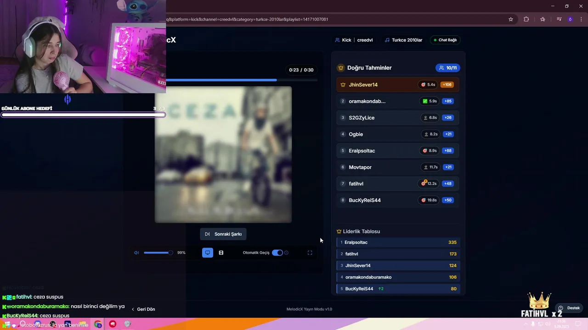Toggle the Otomatik Geçiş switch
The width and height of the screenshot is (588, 330).
coord(277,253)
